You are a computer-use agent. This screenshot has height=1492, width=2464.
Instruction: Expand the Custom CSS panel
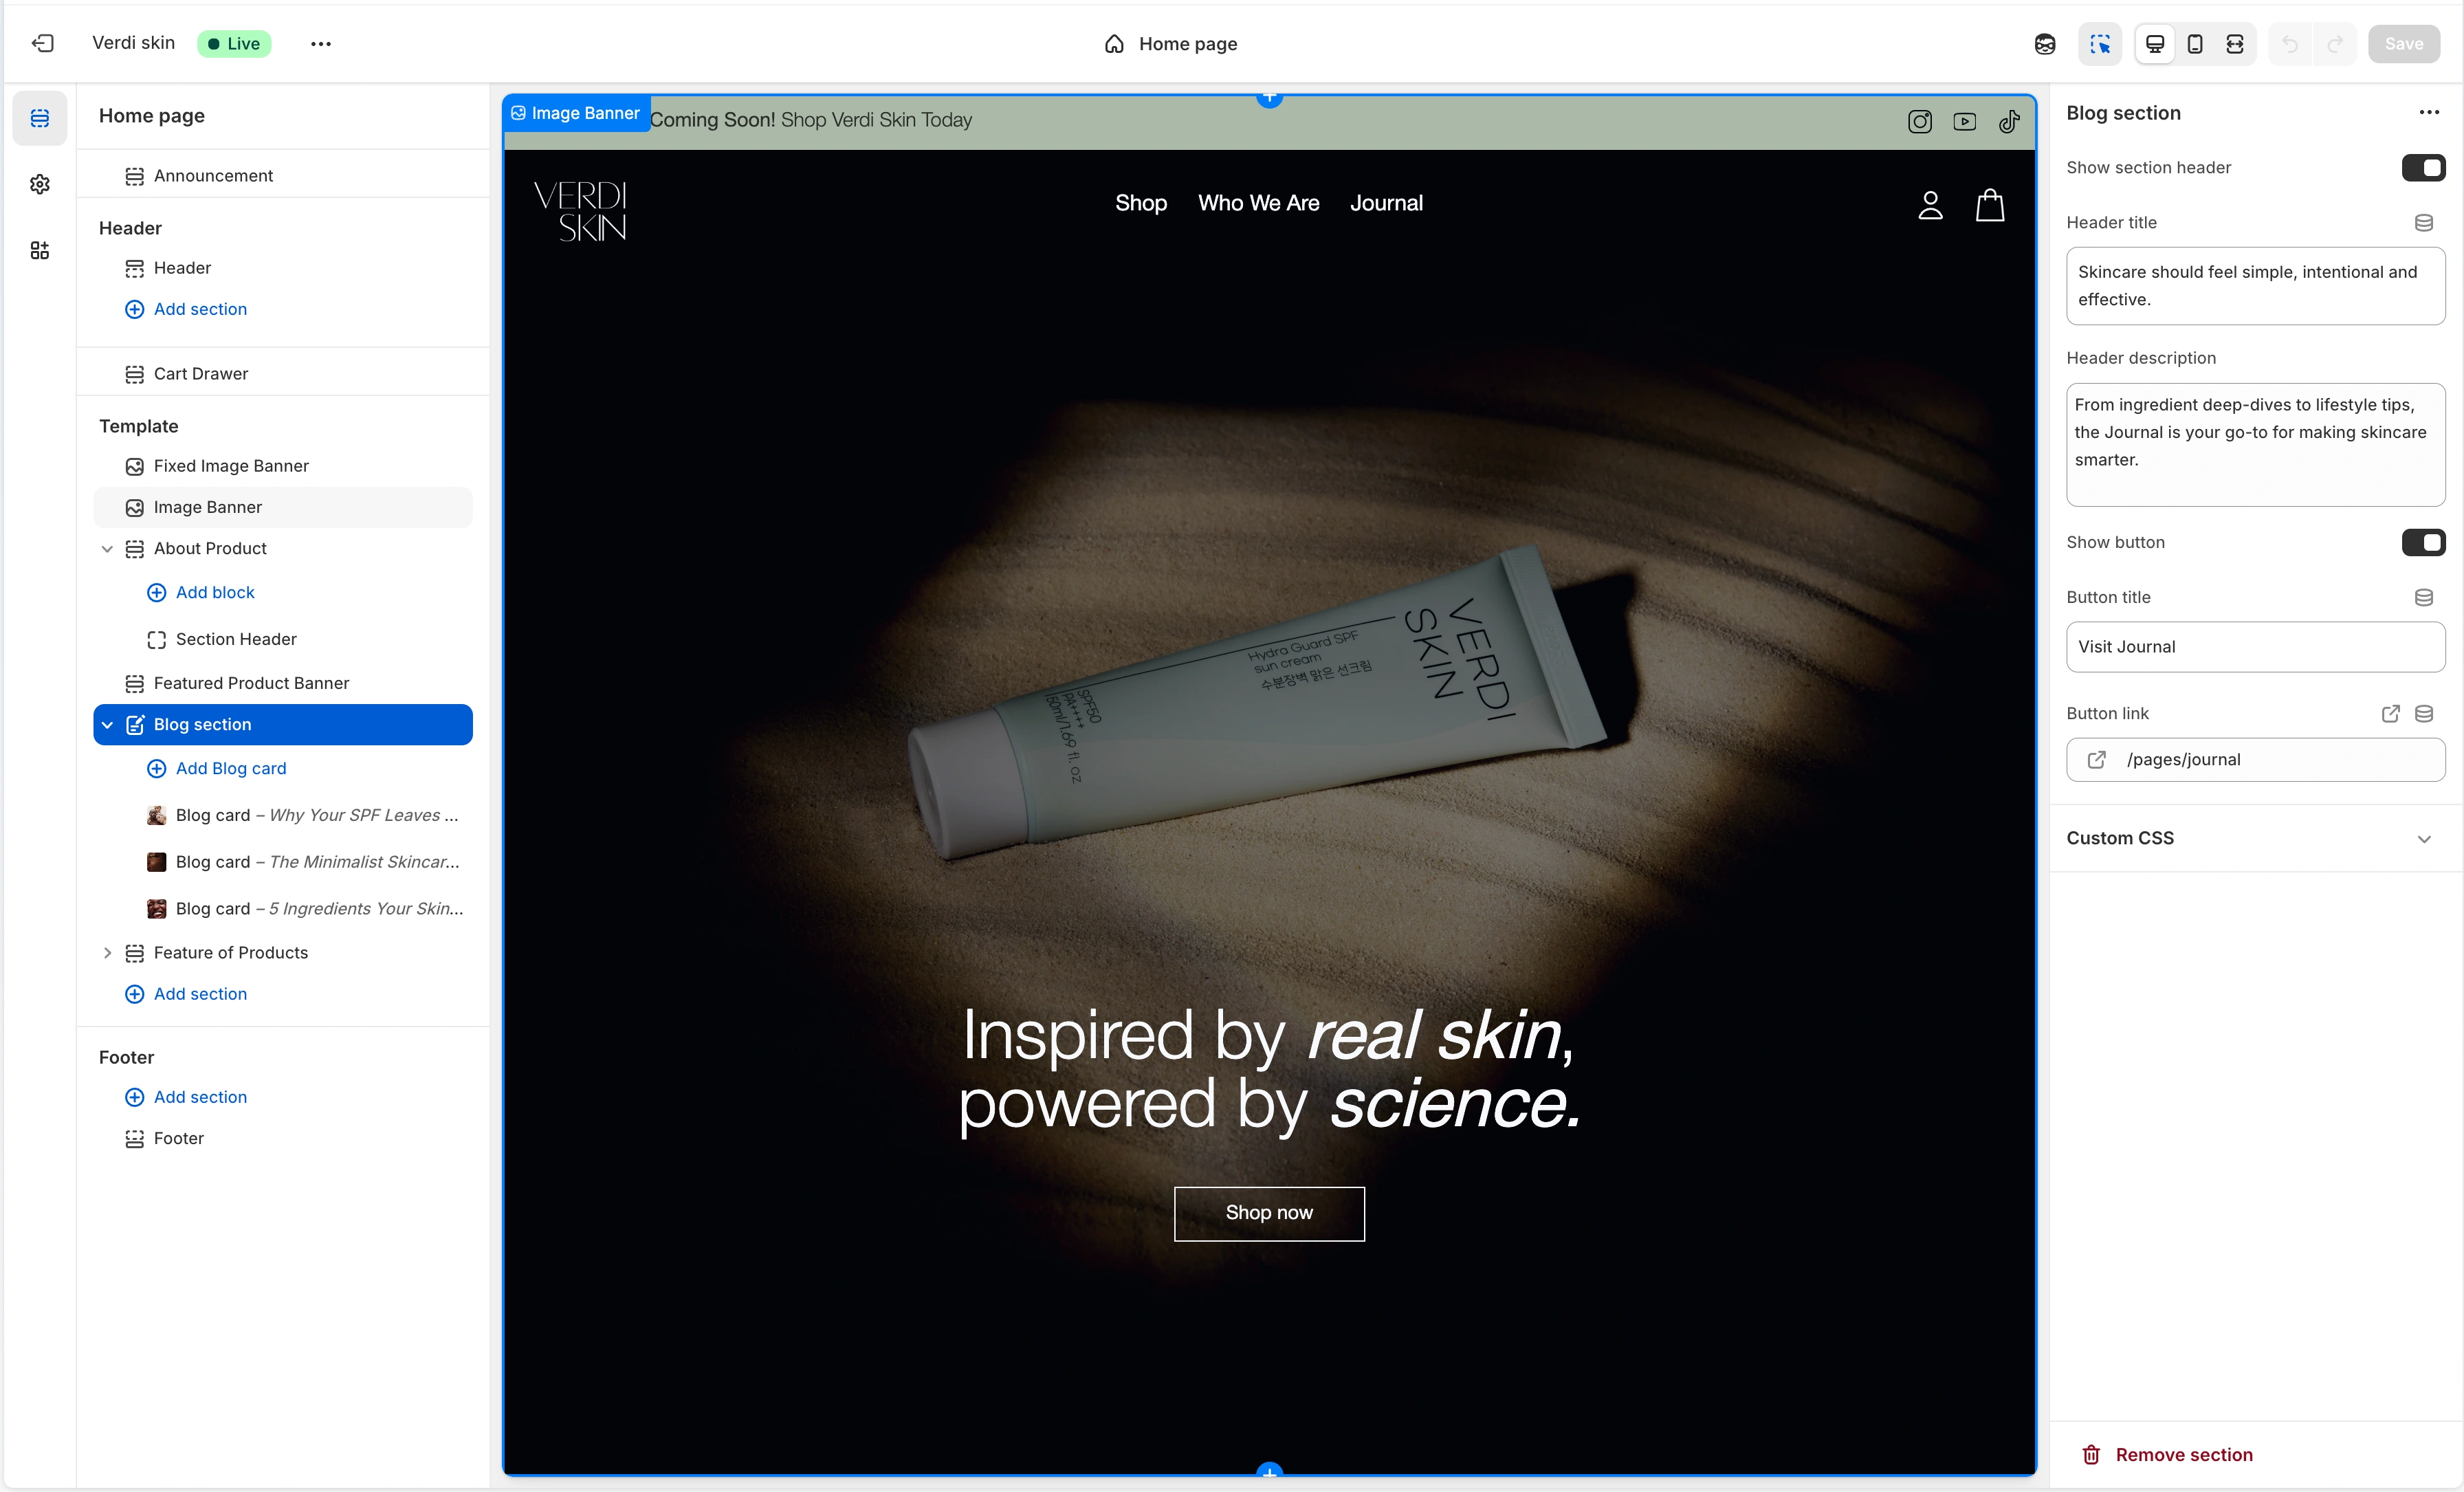(2423, 838)
